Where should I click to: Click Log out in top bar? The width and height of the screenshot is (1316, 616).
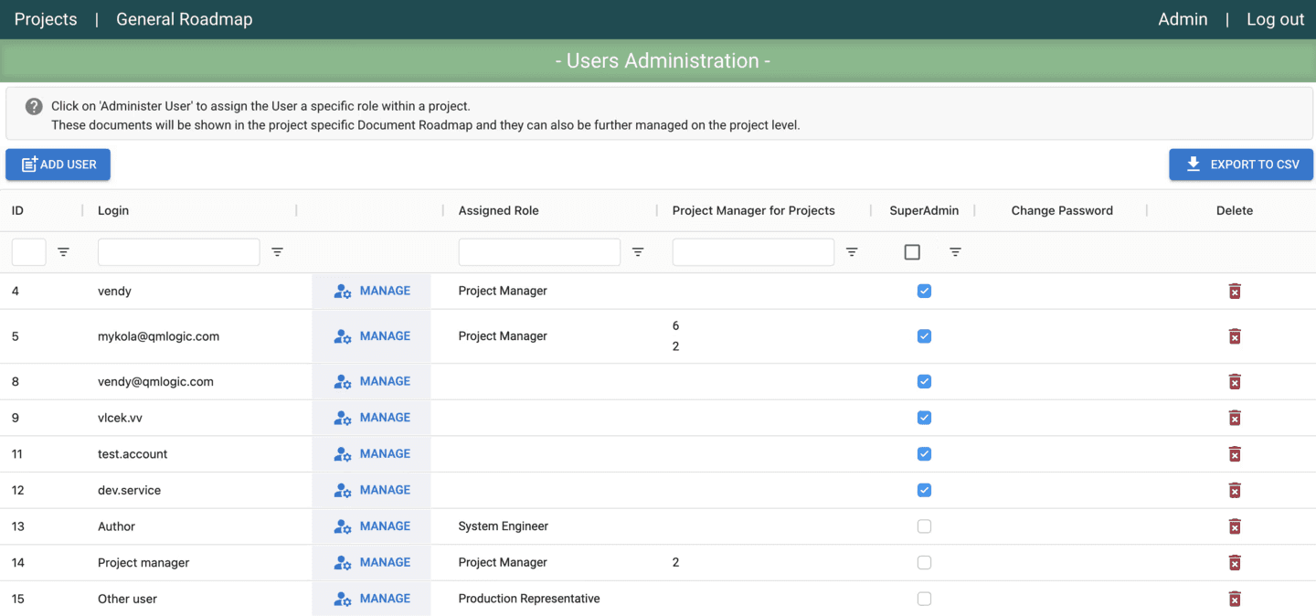click(1275, 19)
